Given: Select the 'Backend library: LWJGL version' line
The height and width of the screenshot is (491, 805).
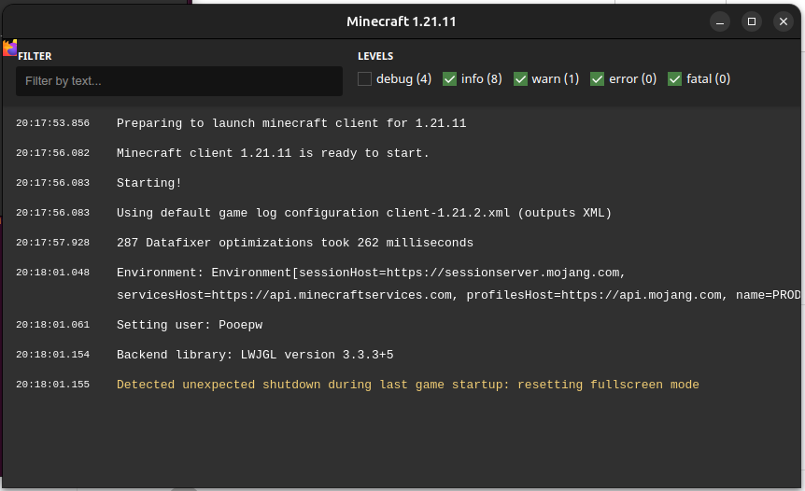Looking at the screenshot, I should (255, 355).
